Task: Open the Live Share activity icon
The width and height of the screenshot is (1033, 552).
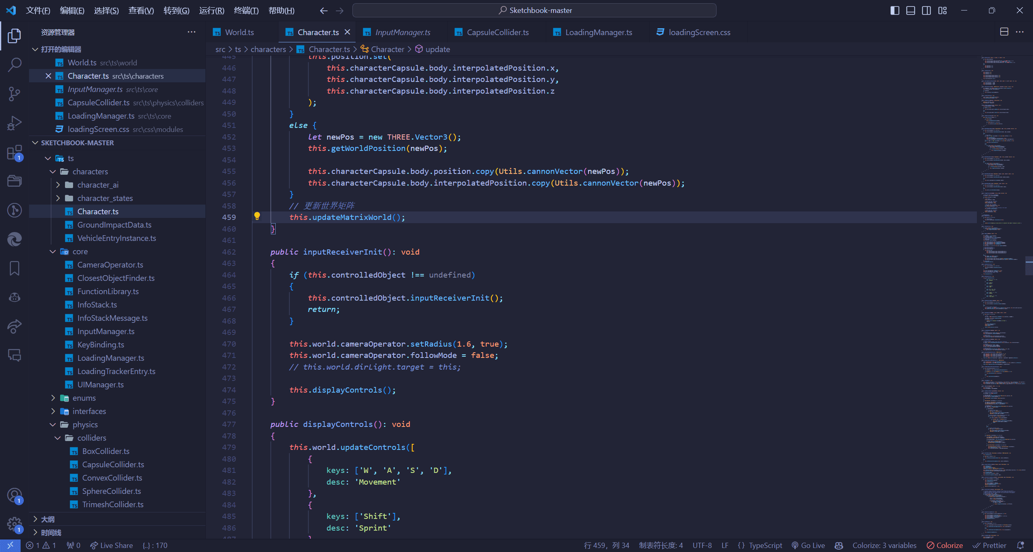Action: click(x=15, y=326)
